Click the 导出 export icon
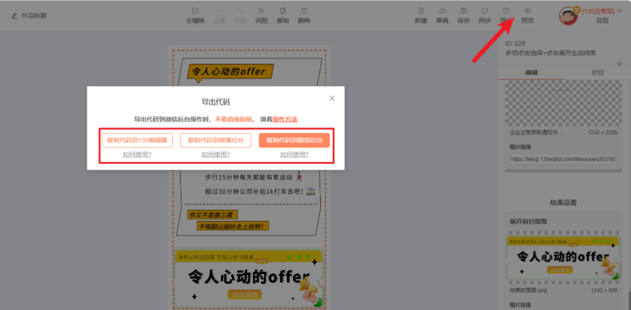 click(x=506, y=11)
